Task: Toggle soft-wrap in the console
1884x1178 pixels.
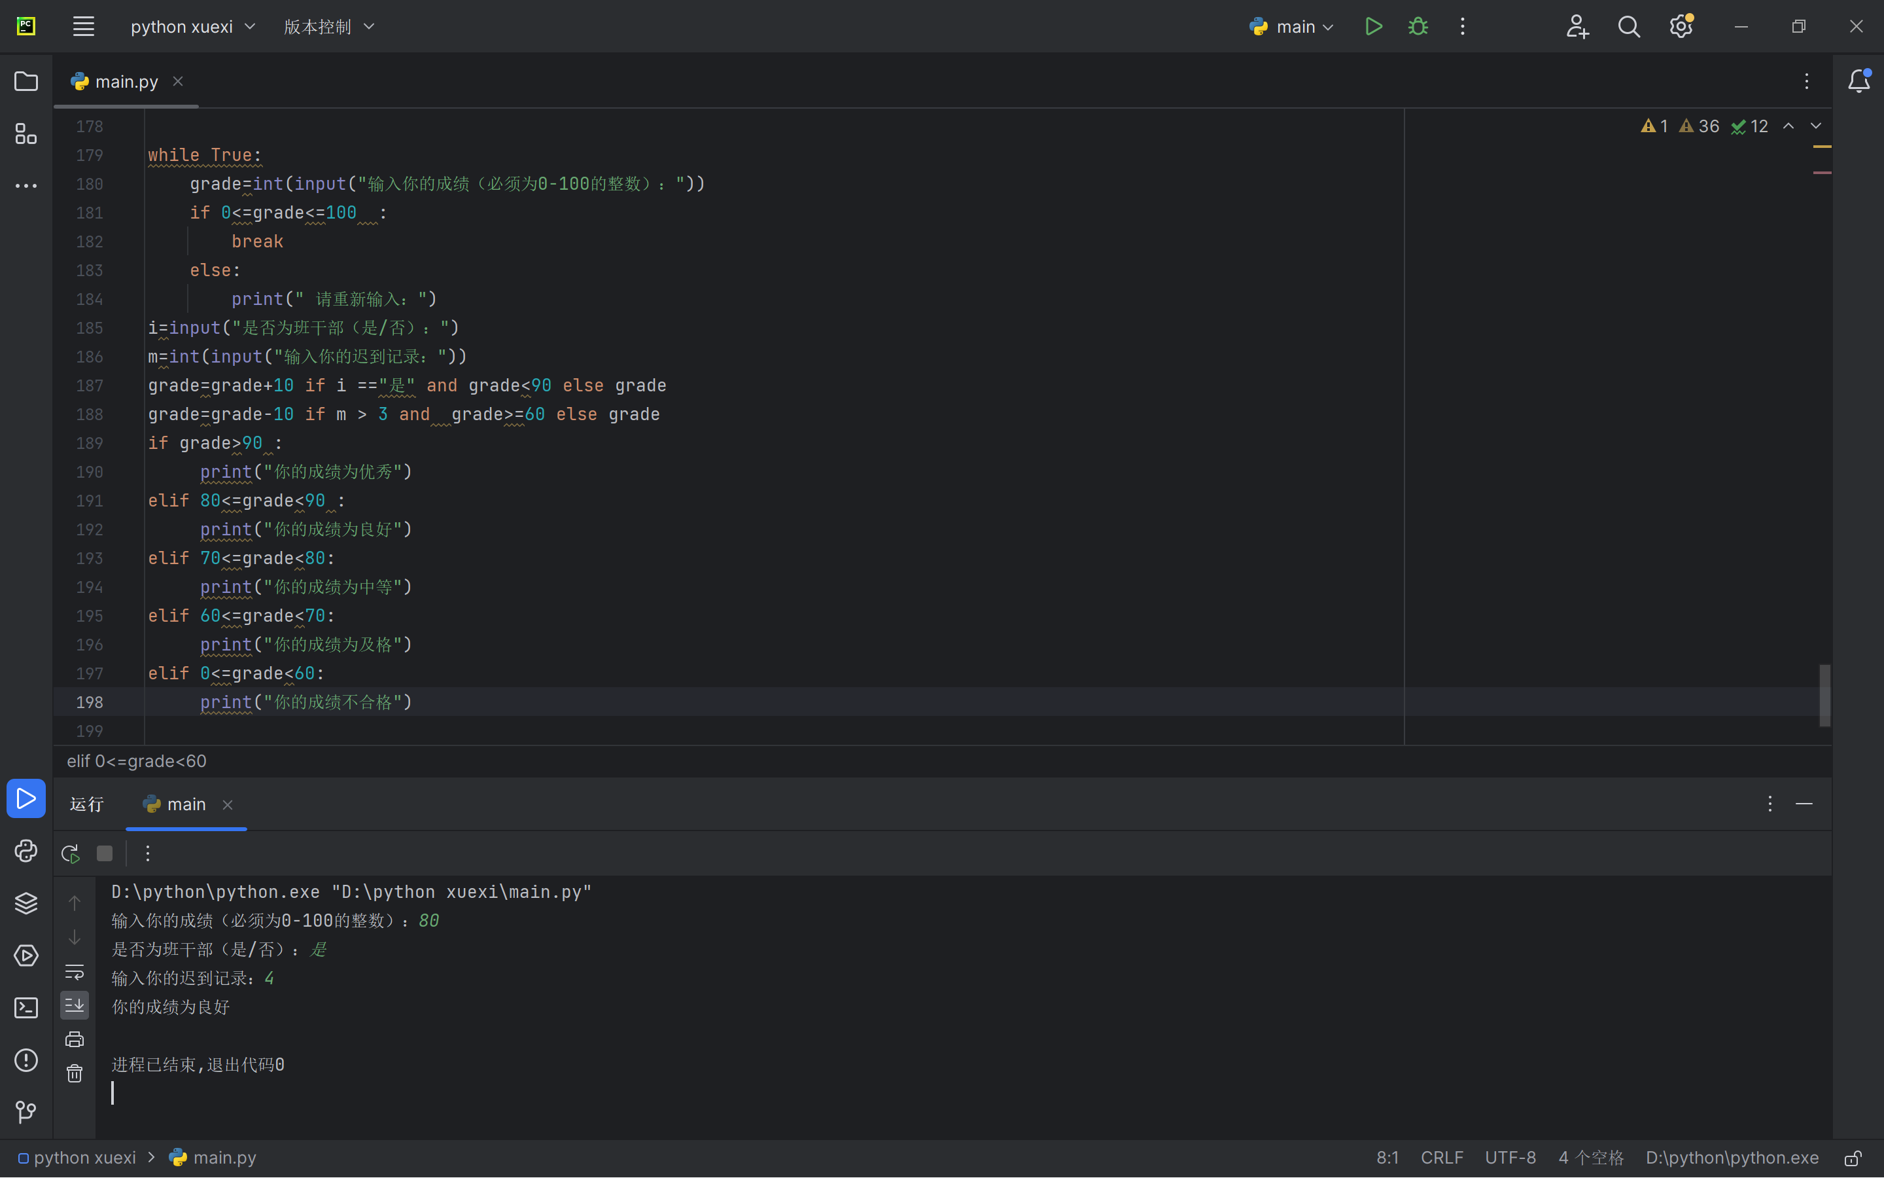Action: pyautogui.click(x=75, y=972)
